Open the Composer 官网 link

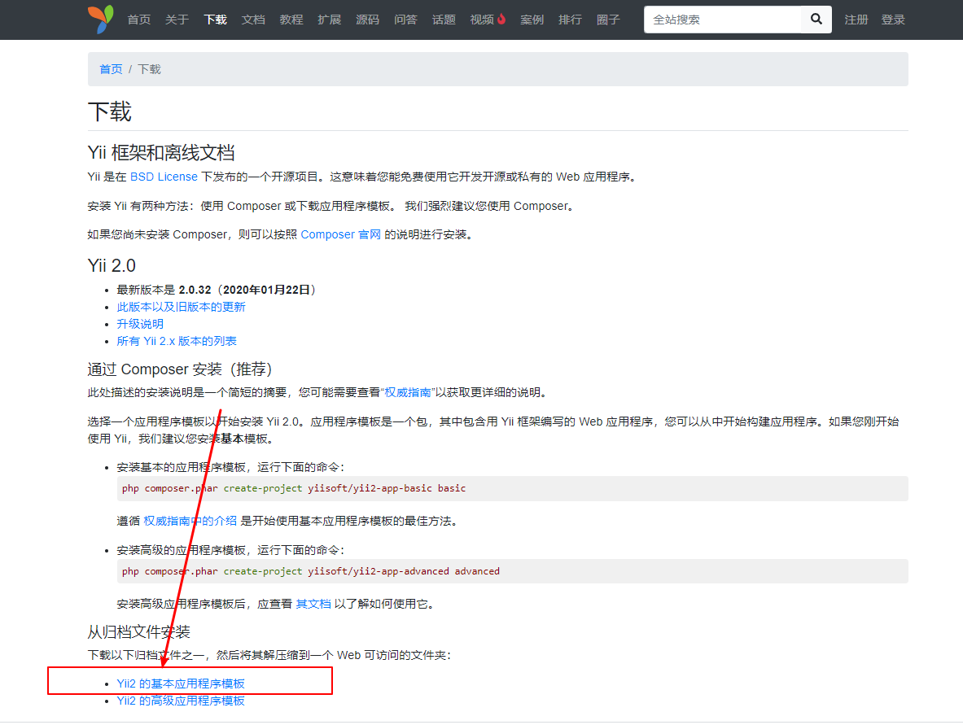(x=341, y=234)
